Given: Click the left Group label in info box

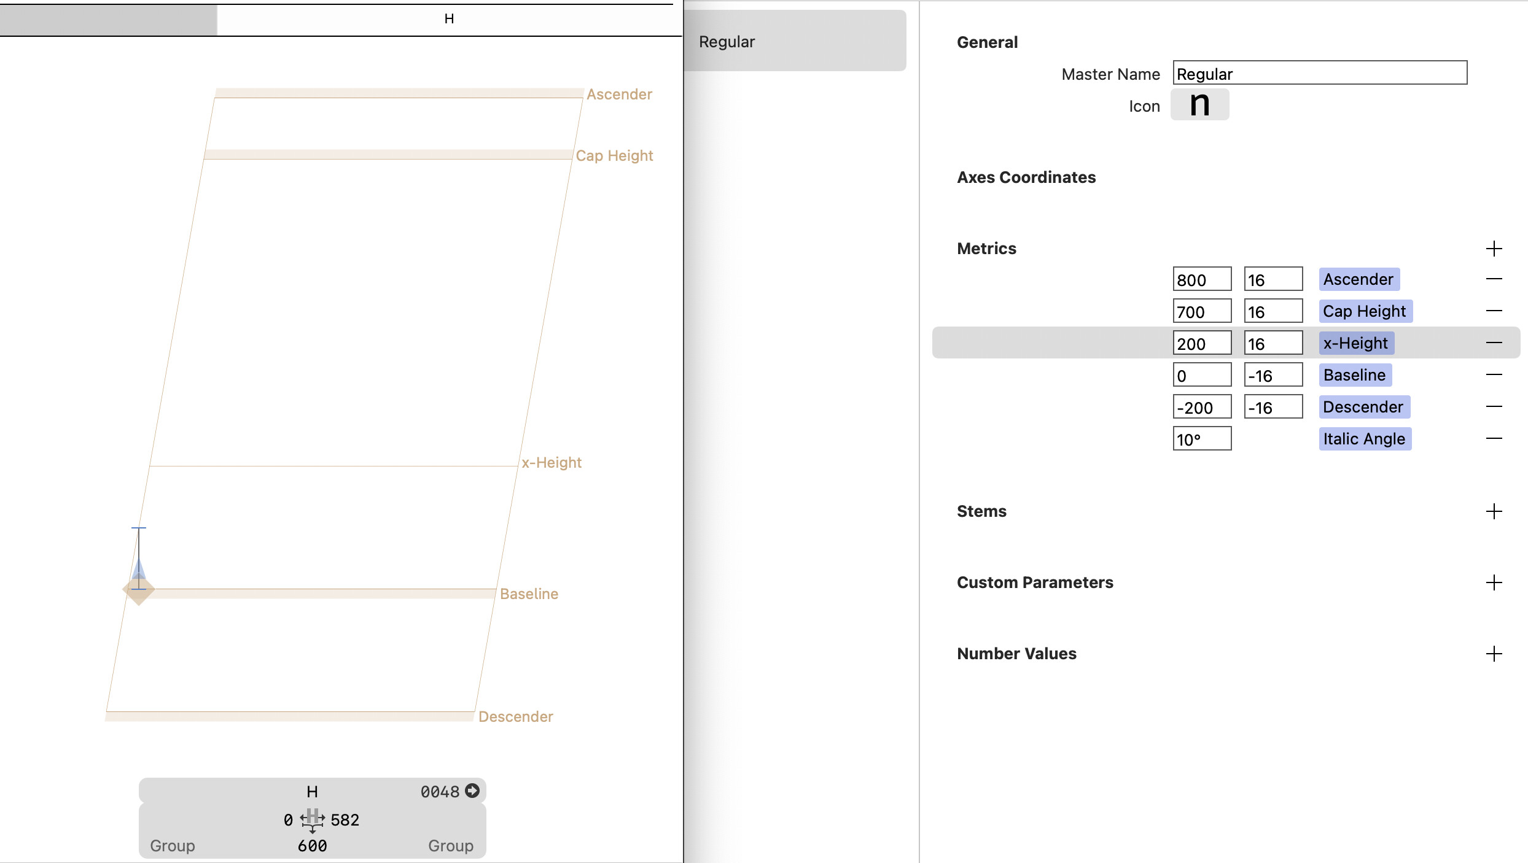Looking at the screenshot, I should click(172, 845).
